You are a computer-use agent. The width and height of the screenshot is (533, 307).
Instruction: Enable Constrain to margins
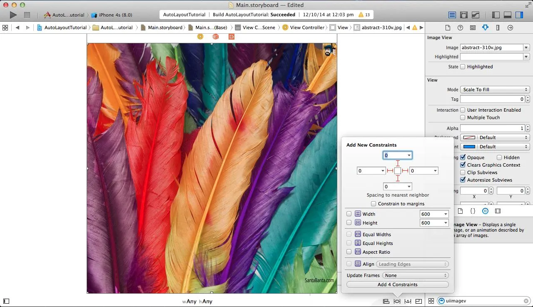(374, 204)
